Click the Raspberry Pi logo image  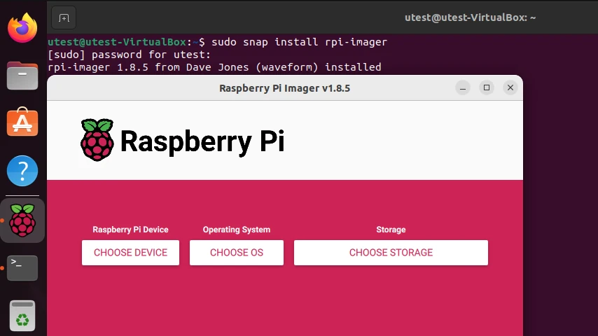[182, 140]
